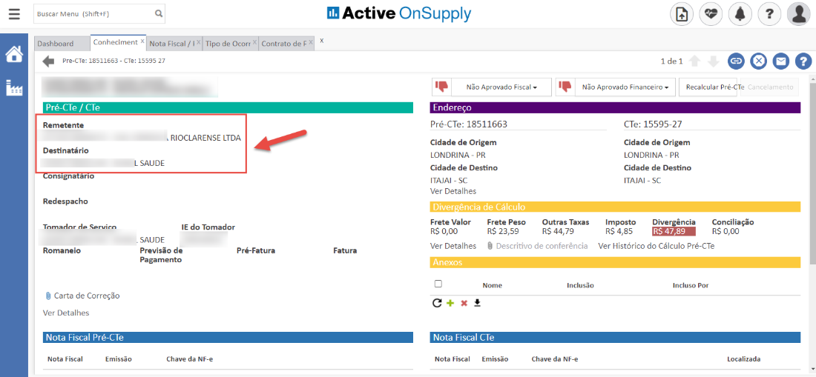Open Não Aprovado Financeiro dropdown
The width and height of the screenshot is (816, 377).
click(x=625, y=87)
